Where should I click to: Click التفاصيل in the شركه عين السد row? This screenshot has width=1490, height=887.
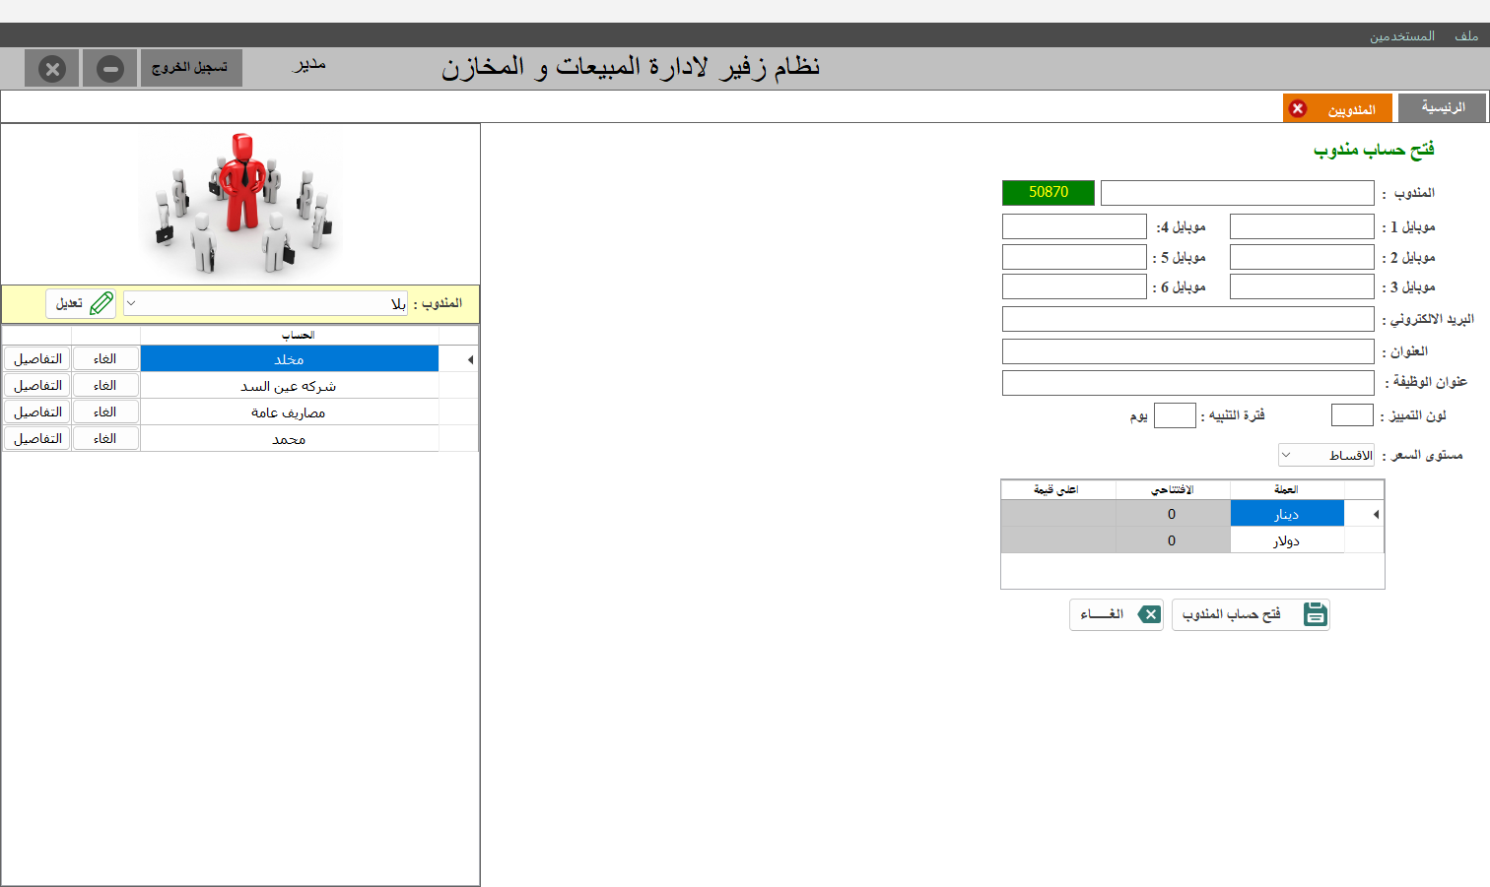(37, 386)
